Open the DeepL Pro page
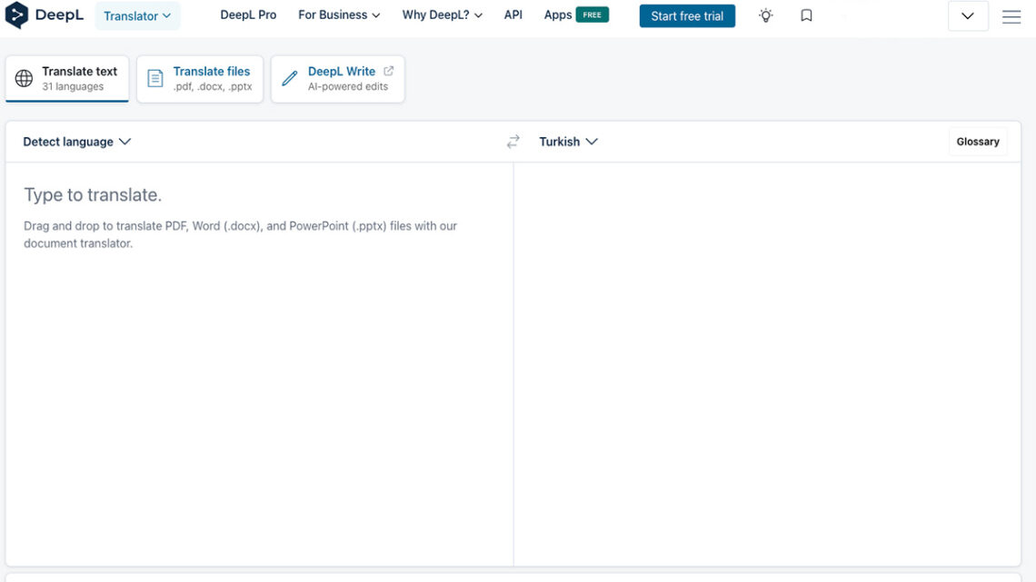The width and height of the screenshot is (1036, 582). coord(248,15)
